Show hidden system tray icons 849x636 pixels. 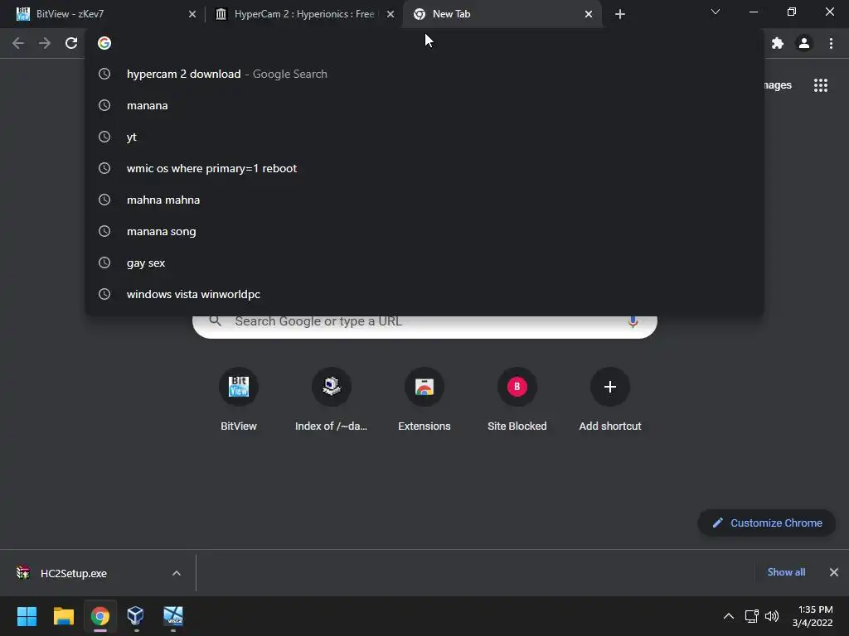tap(729, 616)
